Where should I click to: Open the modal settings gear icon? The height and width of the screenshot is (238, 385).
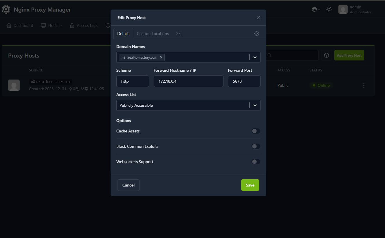[x=256, y=34]
